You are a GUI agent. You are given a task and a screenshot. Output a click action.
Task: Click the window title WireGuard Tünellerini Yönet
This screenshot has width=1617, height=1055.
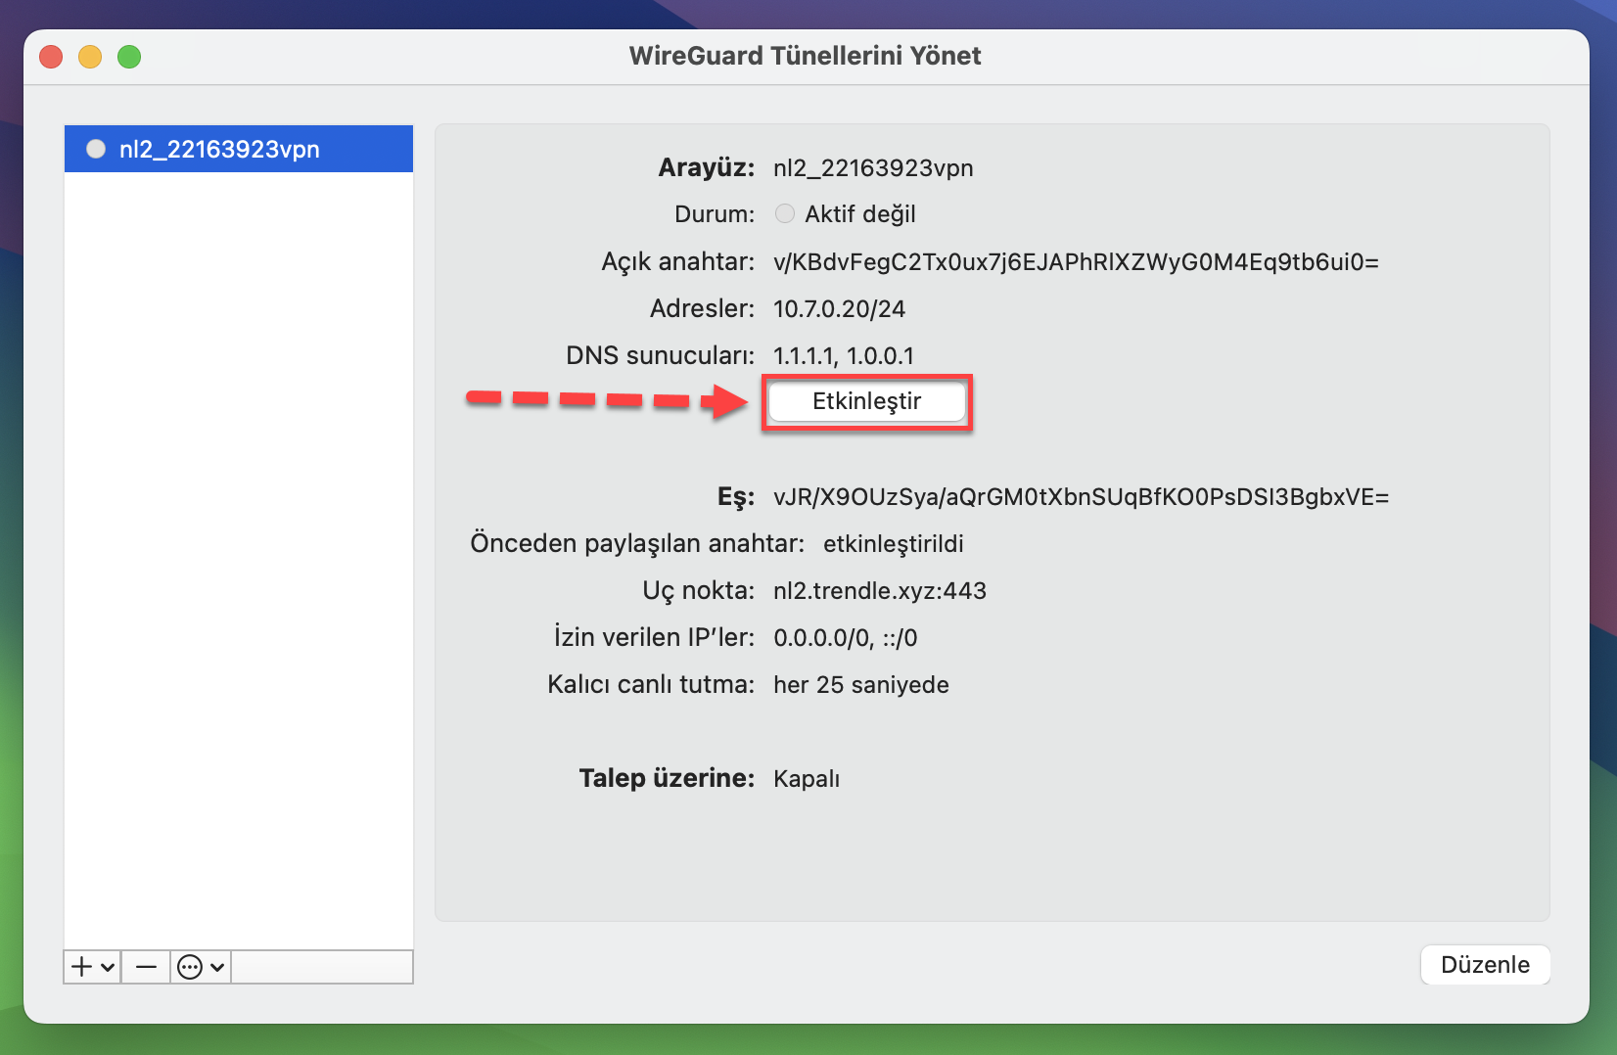click(x=805, y=56)
